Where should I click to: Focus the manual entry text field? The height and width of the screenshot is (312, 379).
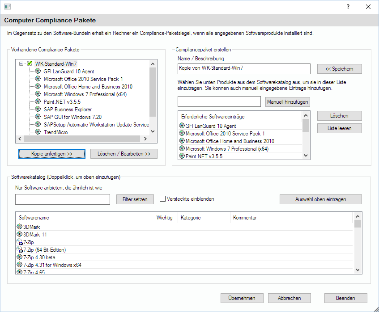[219, 101]
